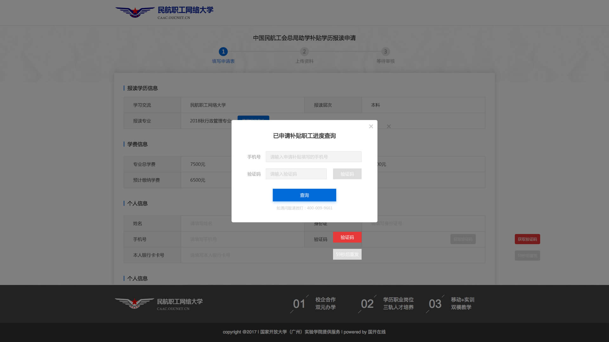Select step 2 upload materials circle
The width and height of the screenshot is (609, 342).
tap(304, 52)
